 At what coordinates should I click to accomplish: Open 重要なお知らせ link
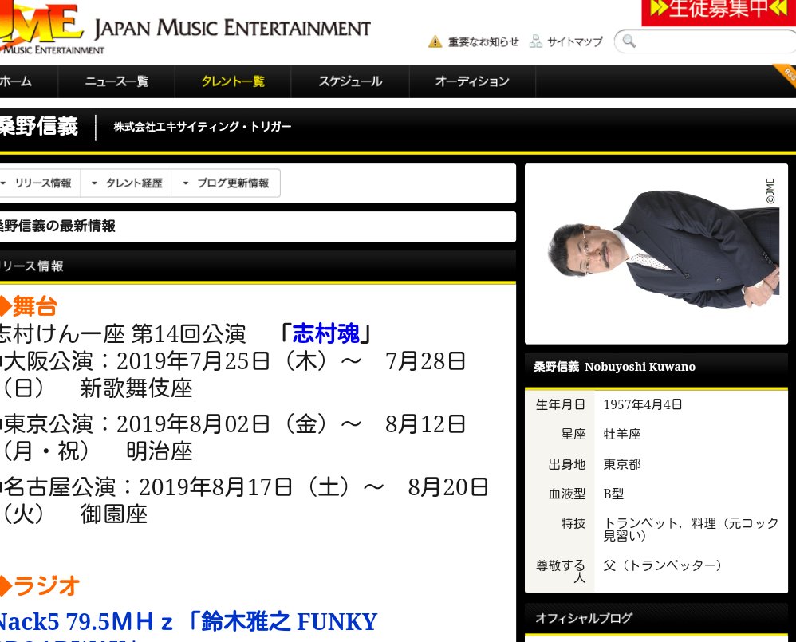(483, 41)
